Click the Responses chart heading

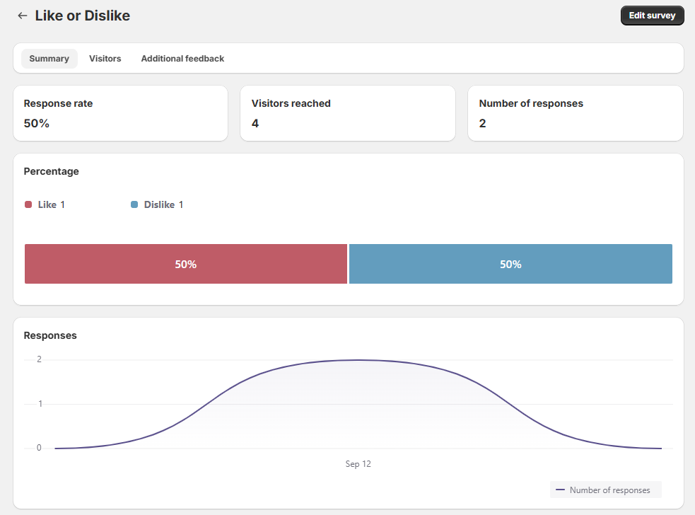click(50, 335)
